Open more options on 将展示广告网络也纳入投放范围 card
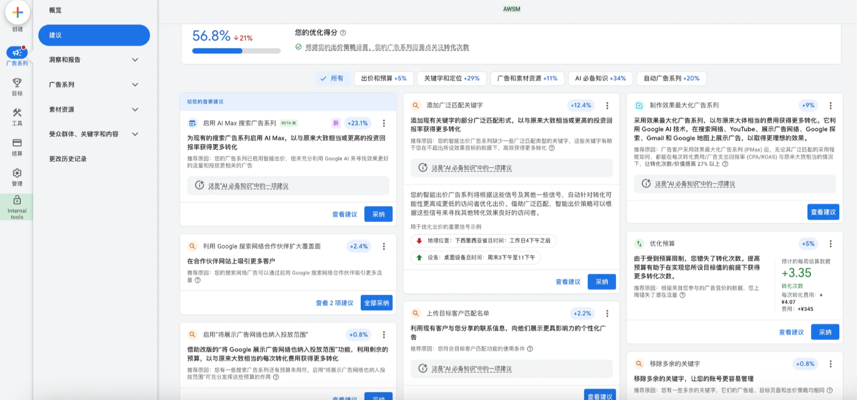This screenshot has height=400, width=857. [x=384, y=335]
